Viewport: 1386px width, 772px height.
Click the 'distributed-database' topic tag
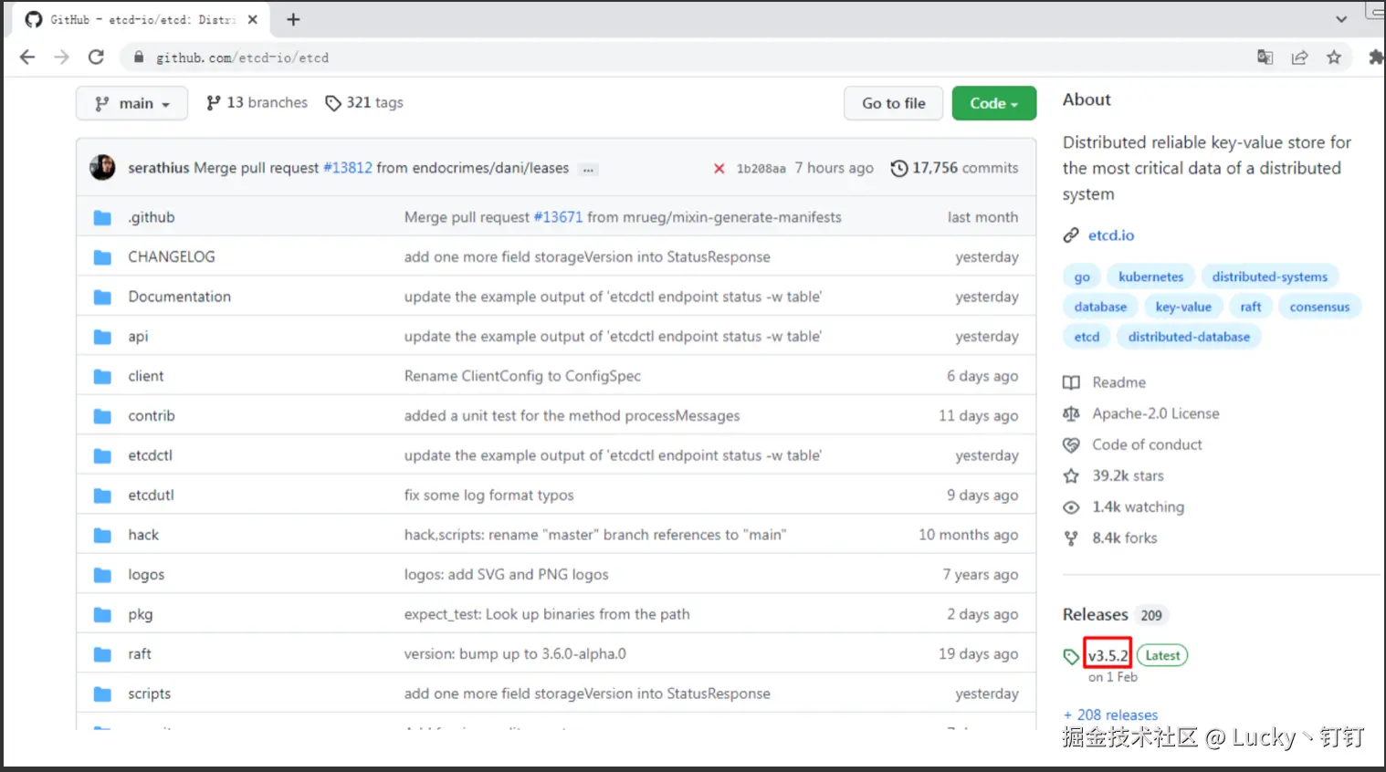click(x=1189, y=337)
